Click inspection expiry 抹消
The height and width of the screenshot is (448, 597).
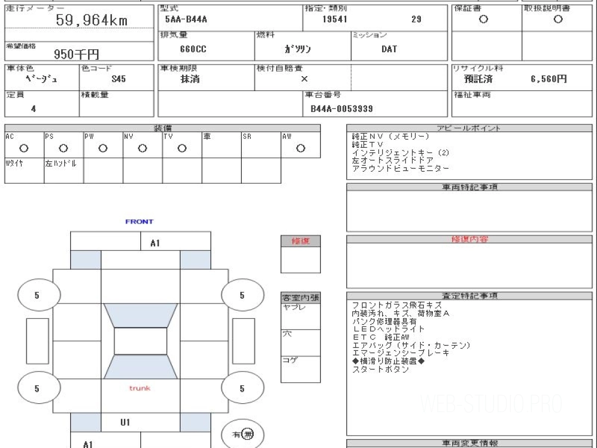(x=190, y=79)
